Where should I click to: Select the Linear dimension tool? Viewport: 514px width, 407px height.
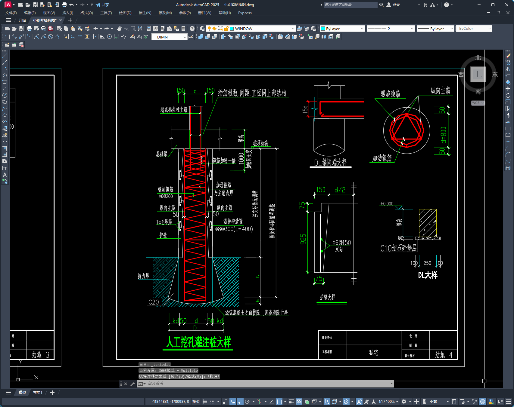(x=7, y=37)
